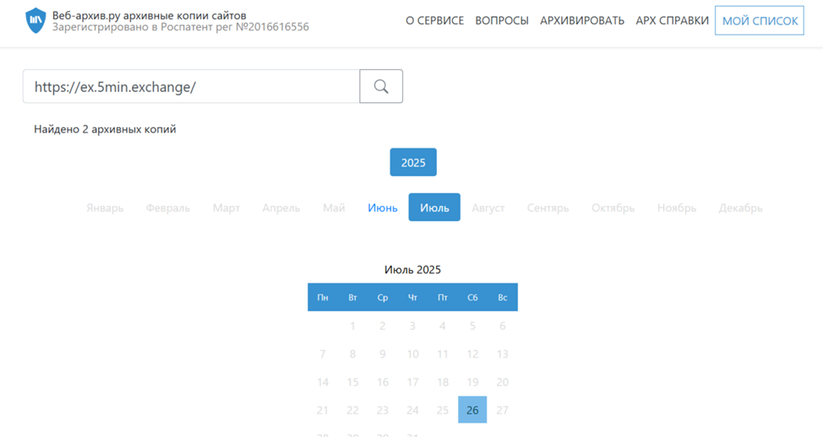
Task: Click calendar day 14
Action: click(323, 382)
